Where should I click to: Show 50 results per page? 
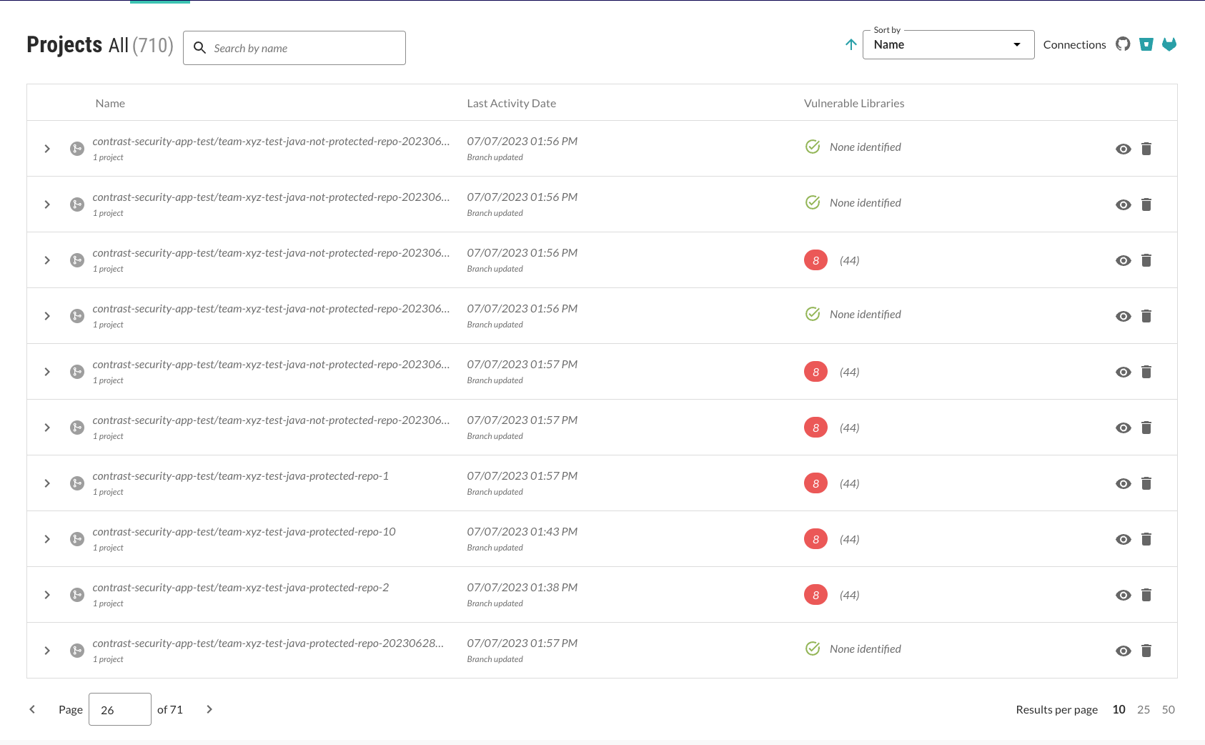(x=1169, y=709)
